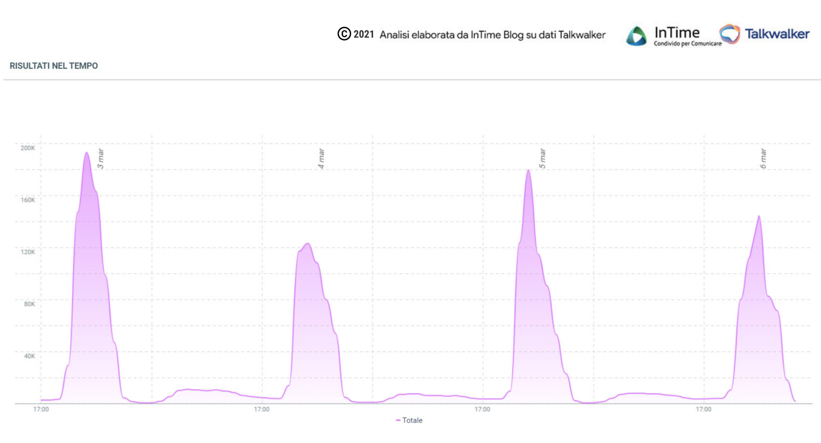Click the 17:00 label before 5 mar

pos(482,409)
